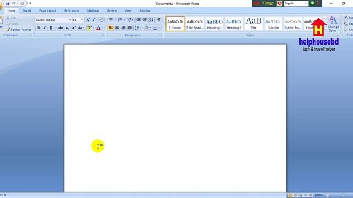Toggle Bold formatting
353x198 pixels.
(x=38, y=28)
